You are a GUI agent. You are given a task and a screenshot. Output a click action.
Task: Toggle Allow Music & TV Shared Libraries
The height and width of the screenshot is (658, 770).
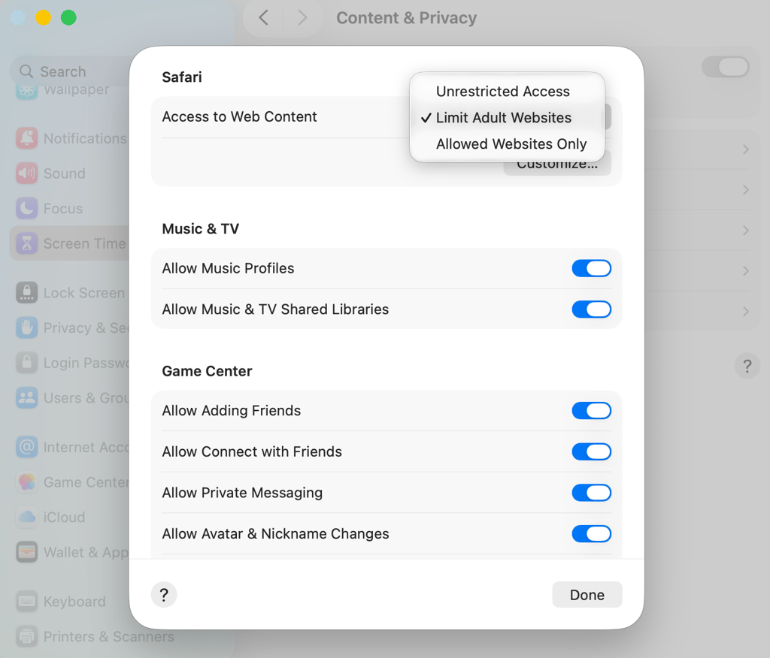(x=591, y=309)
